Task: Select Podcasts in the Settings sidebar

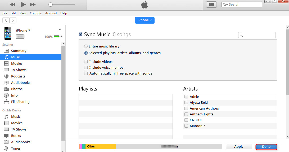Action: tap(18, 76)
